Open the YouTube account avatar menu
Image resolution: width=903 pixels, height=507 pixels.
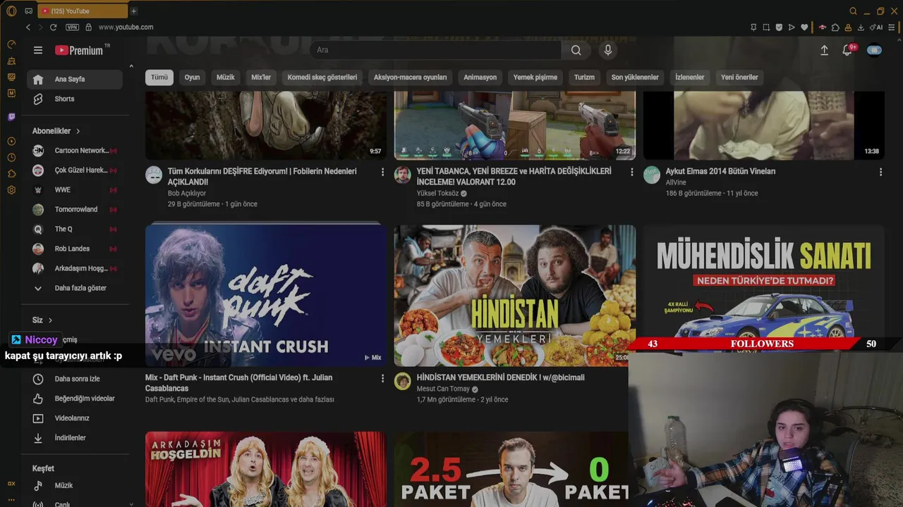point(874,50)
